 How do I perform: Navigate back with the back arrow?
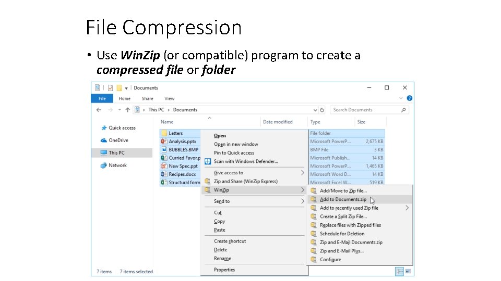99,110
